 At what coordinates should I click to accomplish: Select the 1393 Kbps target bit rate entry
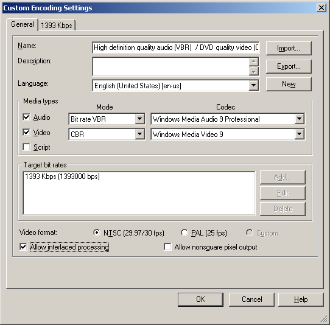click(62, 176)
